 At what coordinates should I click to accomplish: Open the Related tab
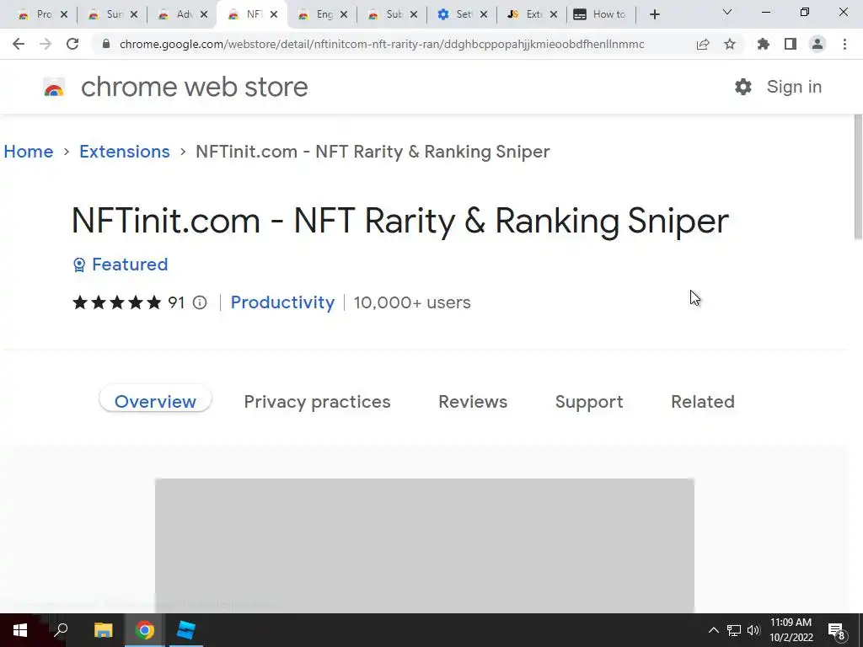(x=703, y=402)
